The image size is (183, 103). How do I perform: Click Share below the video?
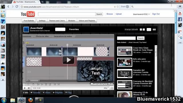click(47, 93)
